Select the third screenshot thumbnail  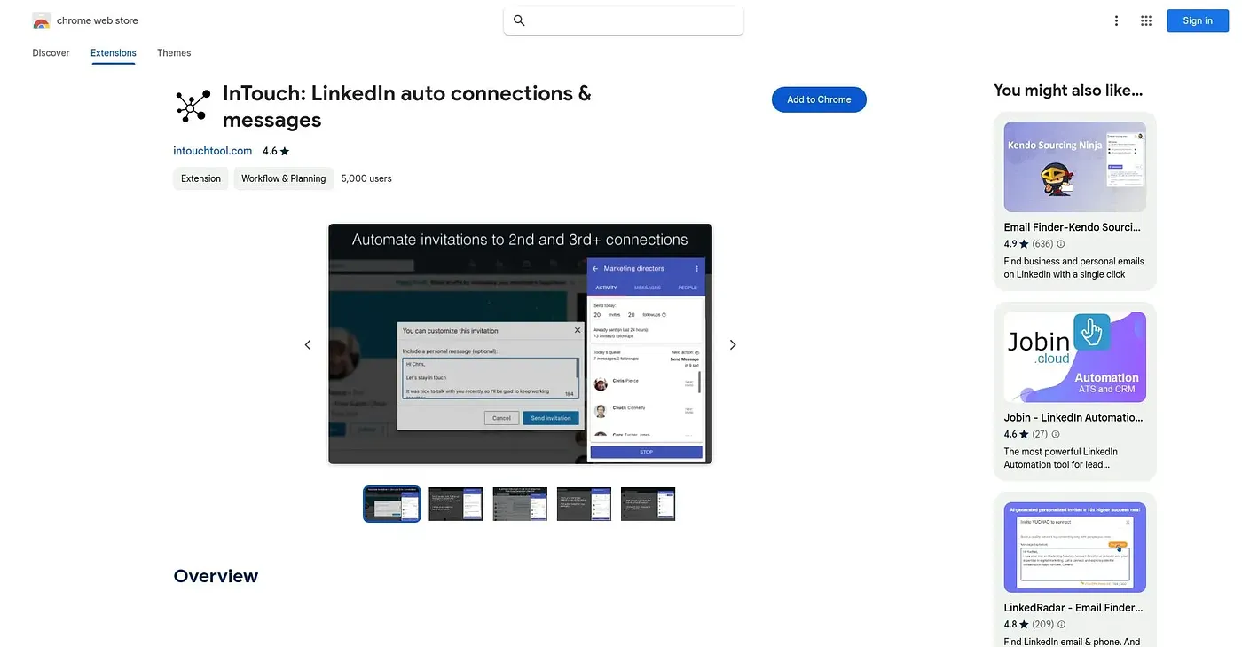coord(520,504)
